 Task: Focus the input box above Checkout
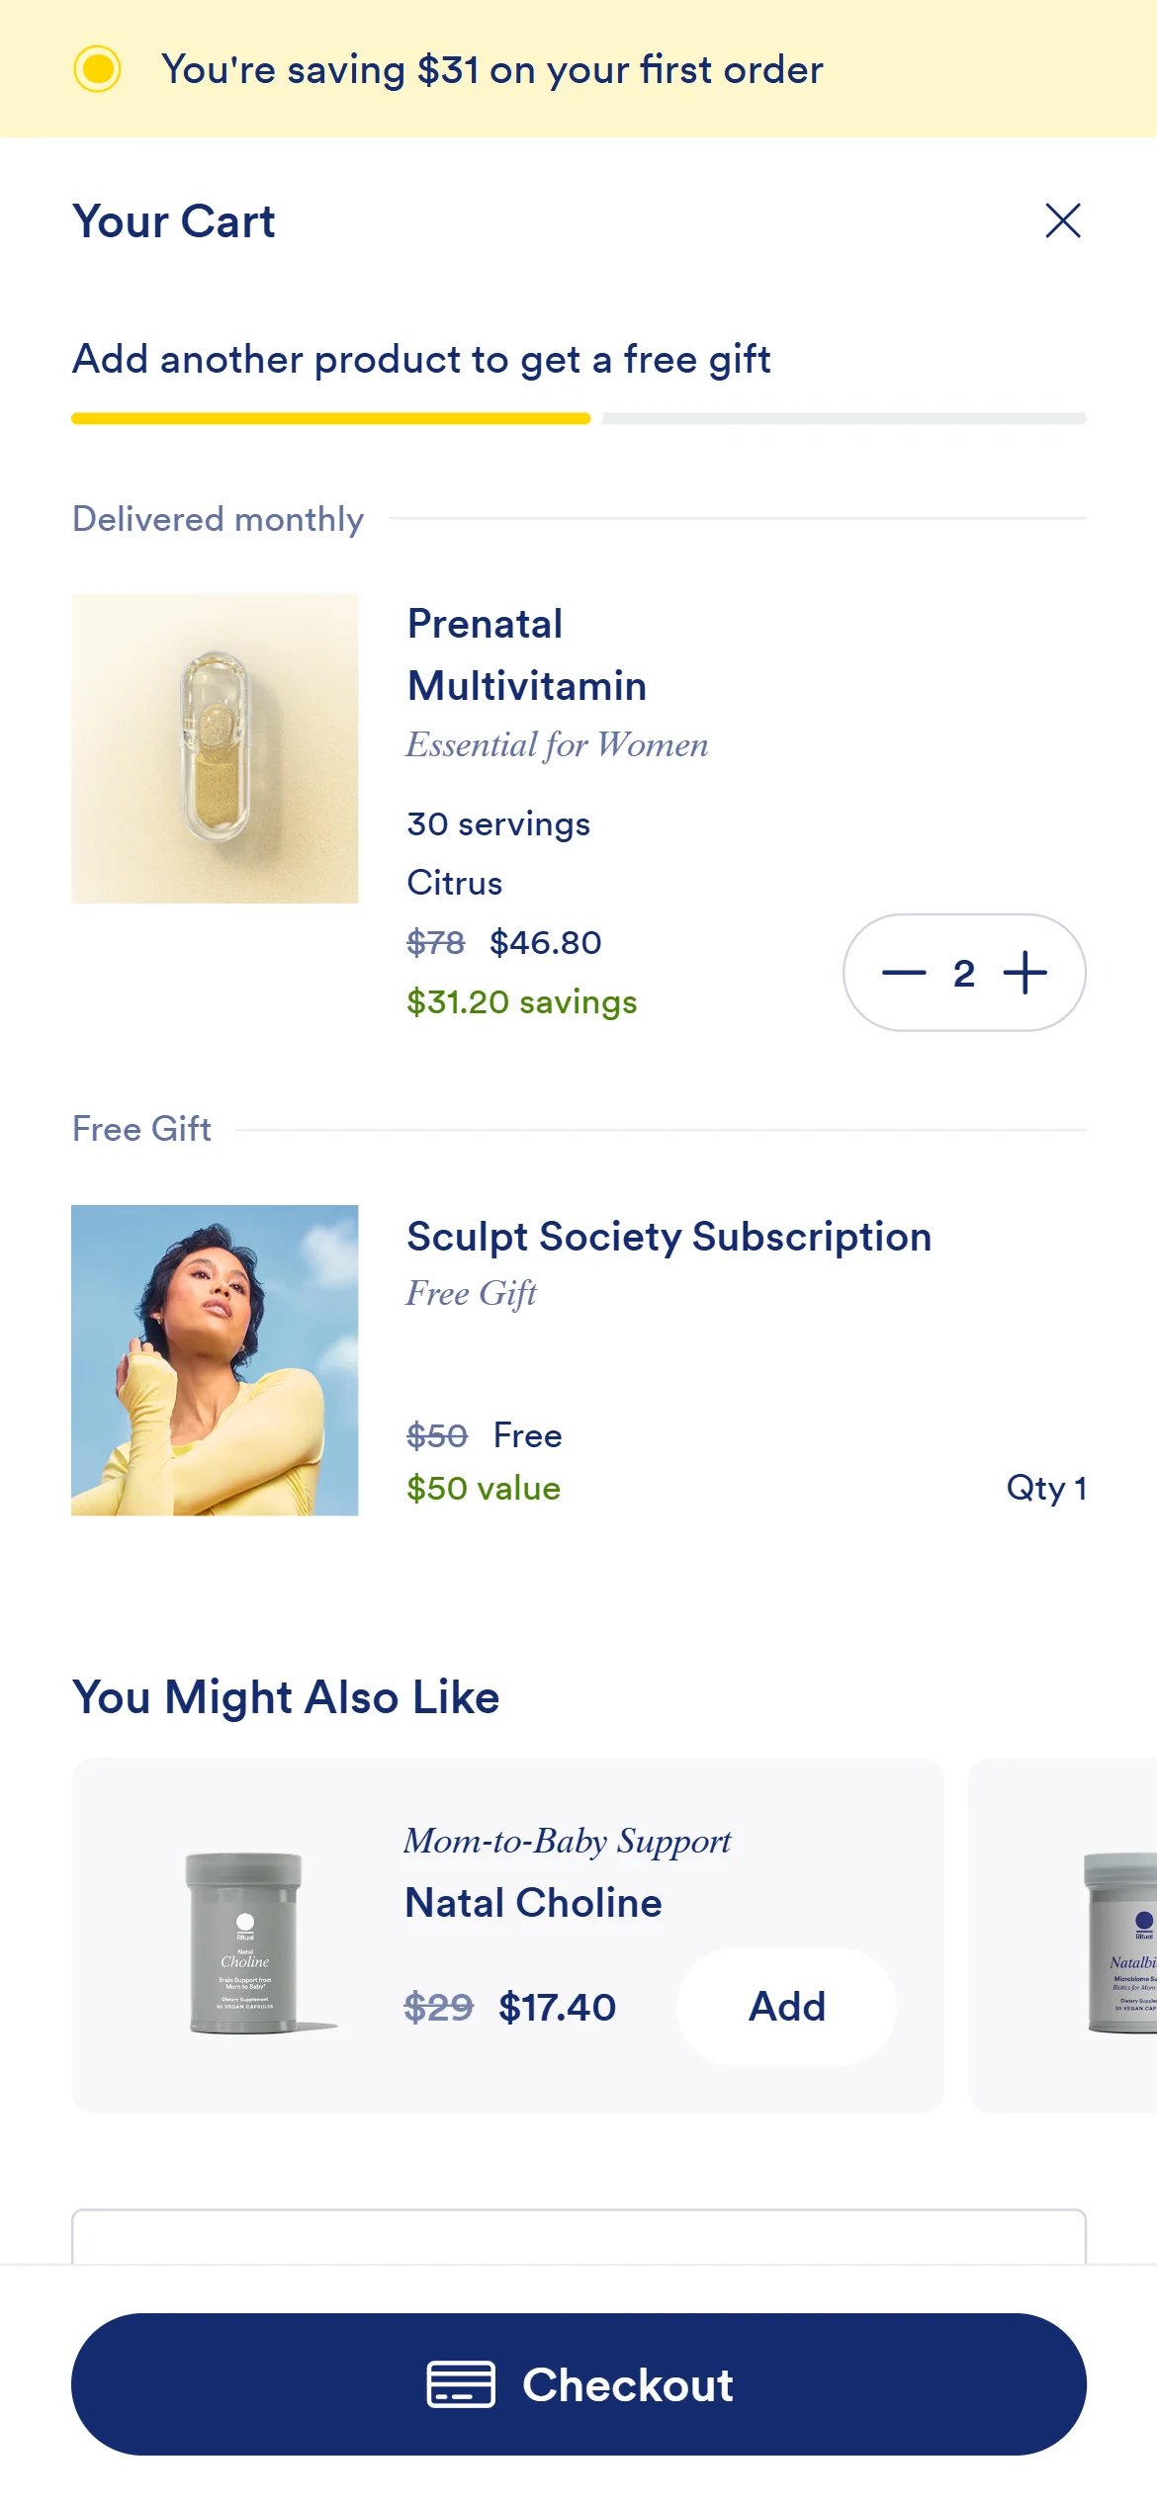[x=578, y=2236]
